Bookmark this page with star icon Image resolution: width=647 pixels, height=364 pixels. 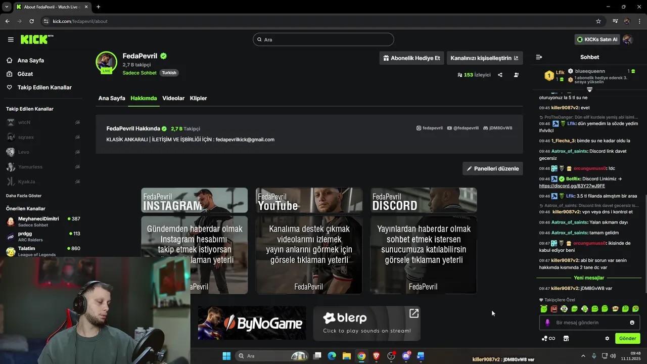[598, 21]
